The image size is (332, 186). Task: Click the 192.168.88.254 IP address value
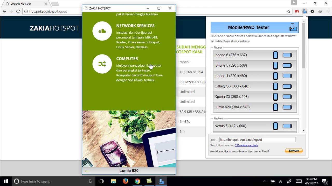click(191, 72)
